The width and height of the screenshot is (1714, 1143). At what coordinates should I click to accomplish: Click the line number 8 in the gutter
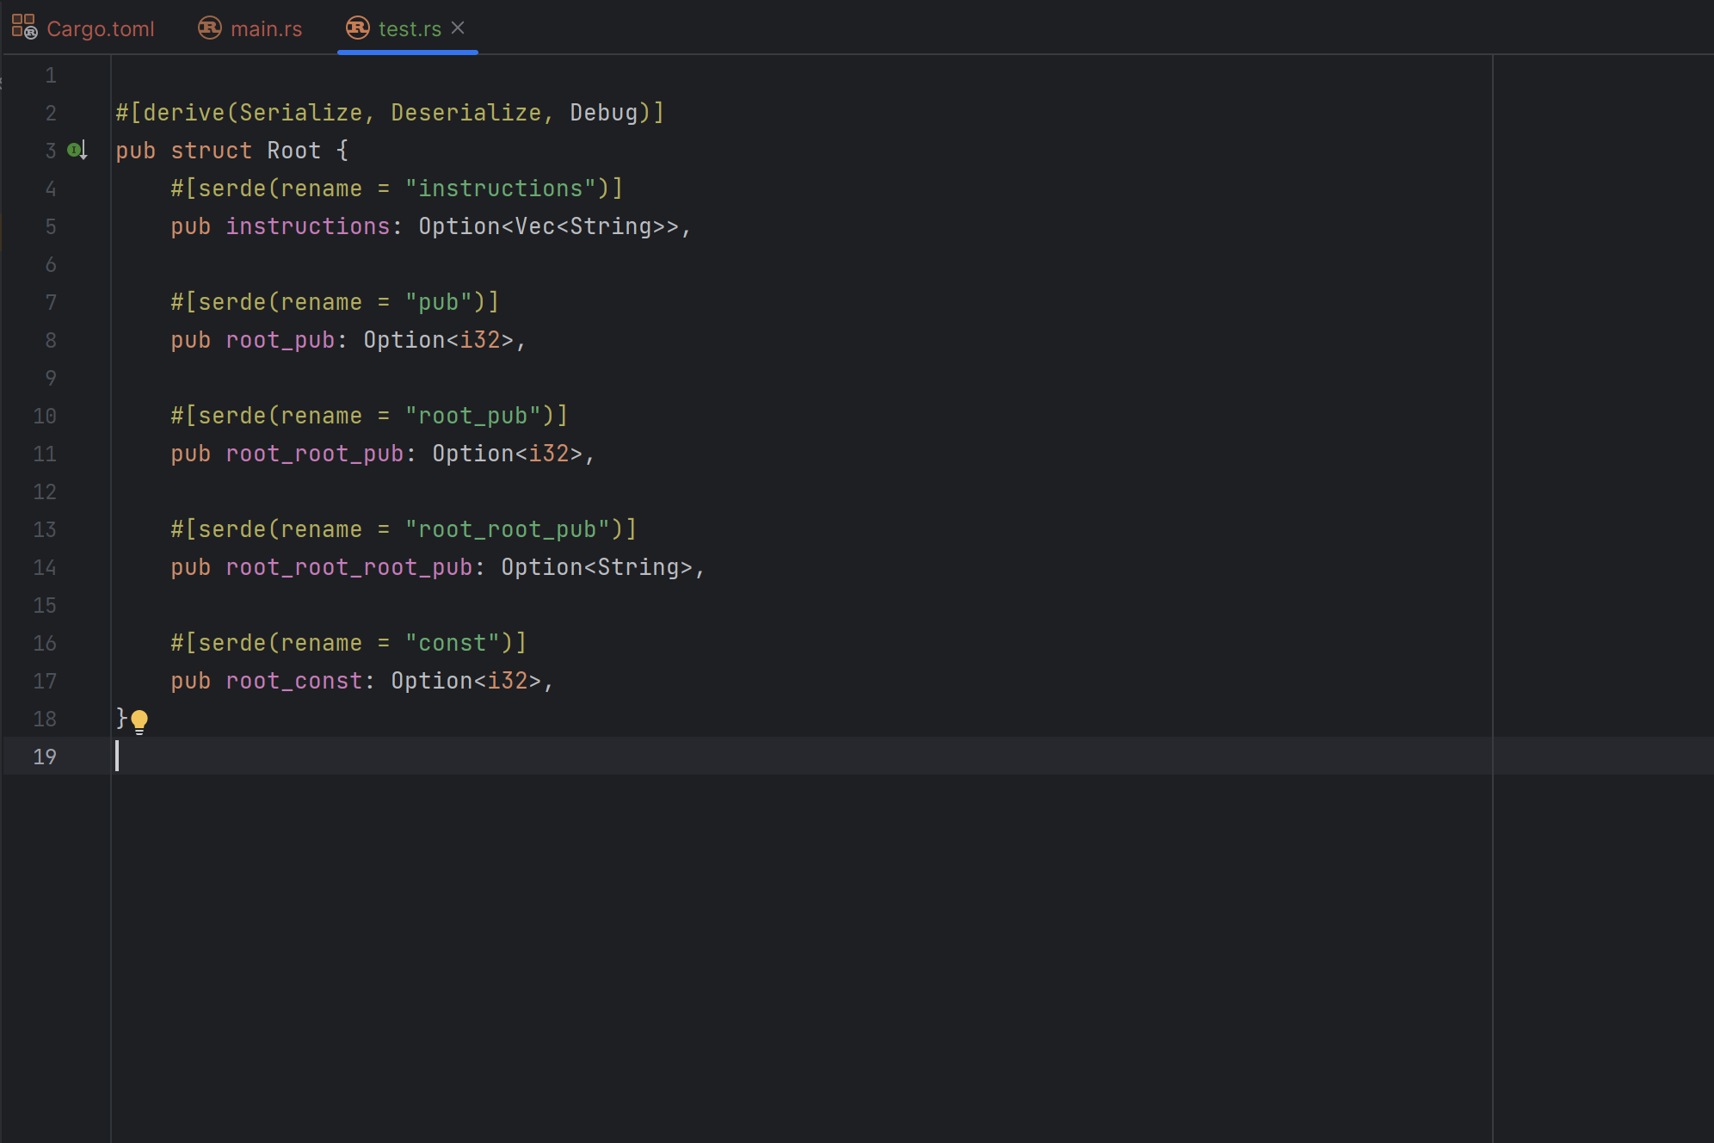[x=51, y=340]
